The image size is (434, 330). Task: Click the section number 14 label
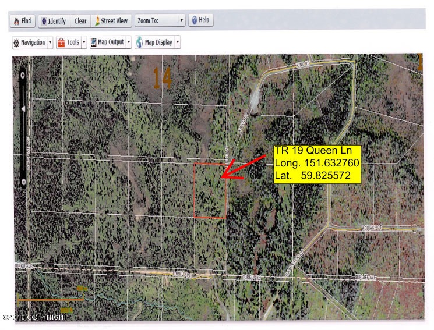point(162,78)
